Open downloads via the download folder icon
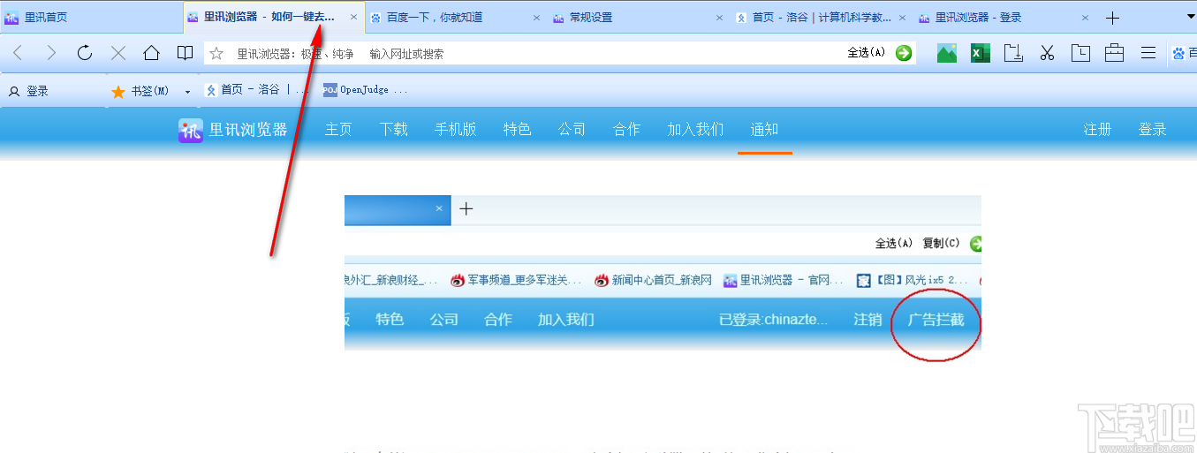This screenshot has width=1197, height=453. tap(1014, 53)
